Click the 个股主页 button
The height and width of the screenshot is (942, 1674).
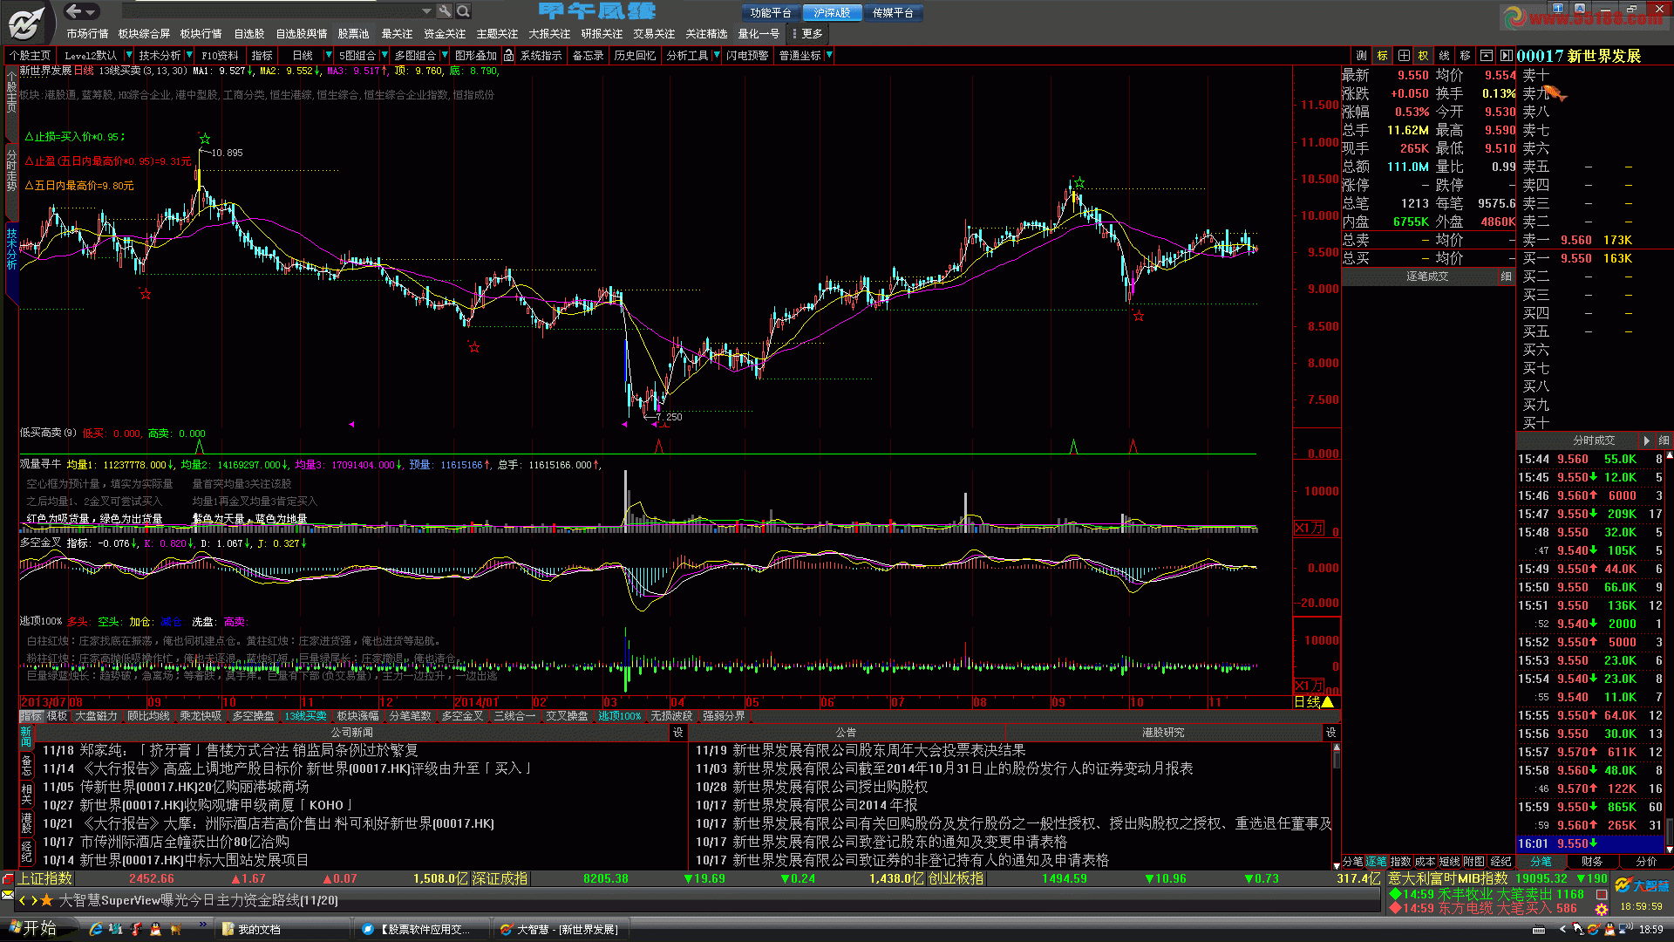(30, 55)
